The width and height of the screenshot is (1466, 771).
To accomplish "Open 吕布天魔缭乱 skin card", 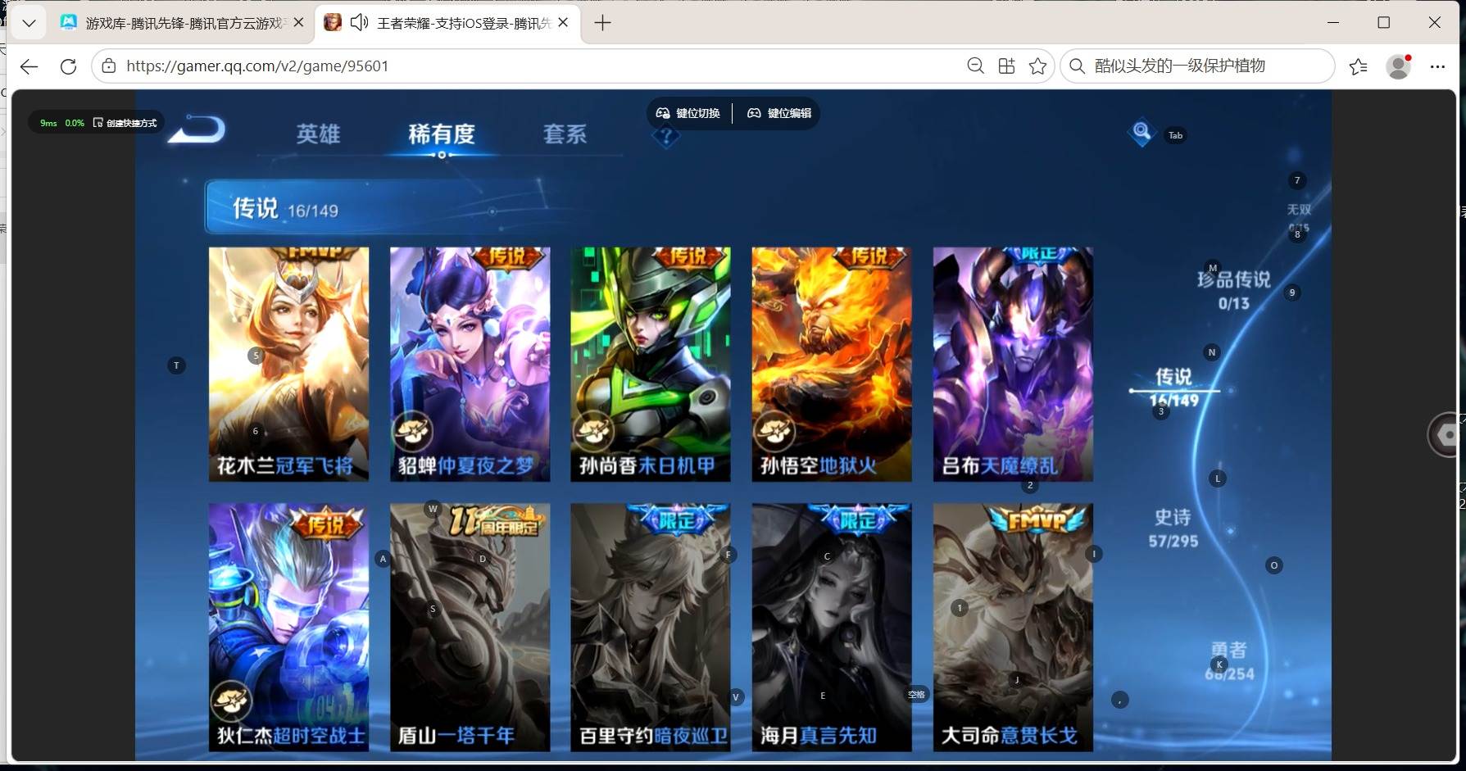I will coord(1013,364).
